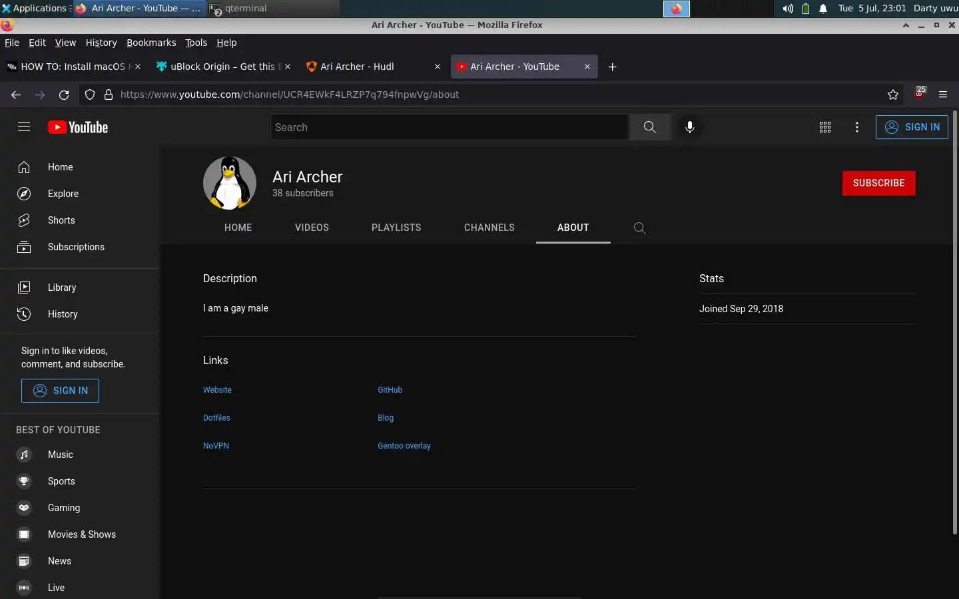Click the Tux penguin channel avatar
This screenshot has height=599, width=959.
(x=230, y=183)
